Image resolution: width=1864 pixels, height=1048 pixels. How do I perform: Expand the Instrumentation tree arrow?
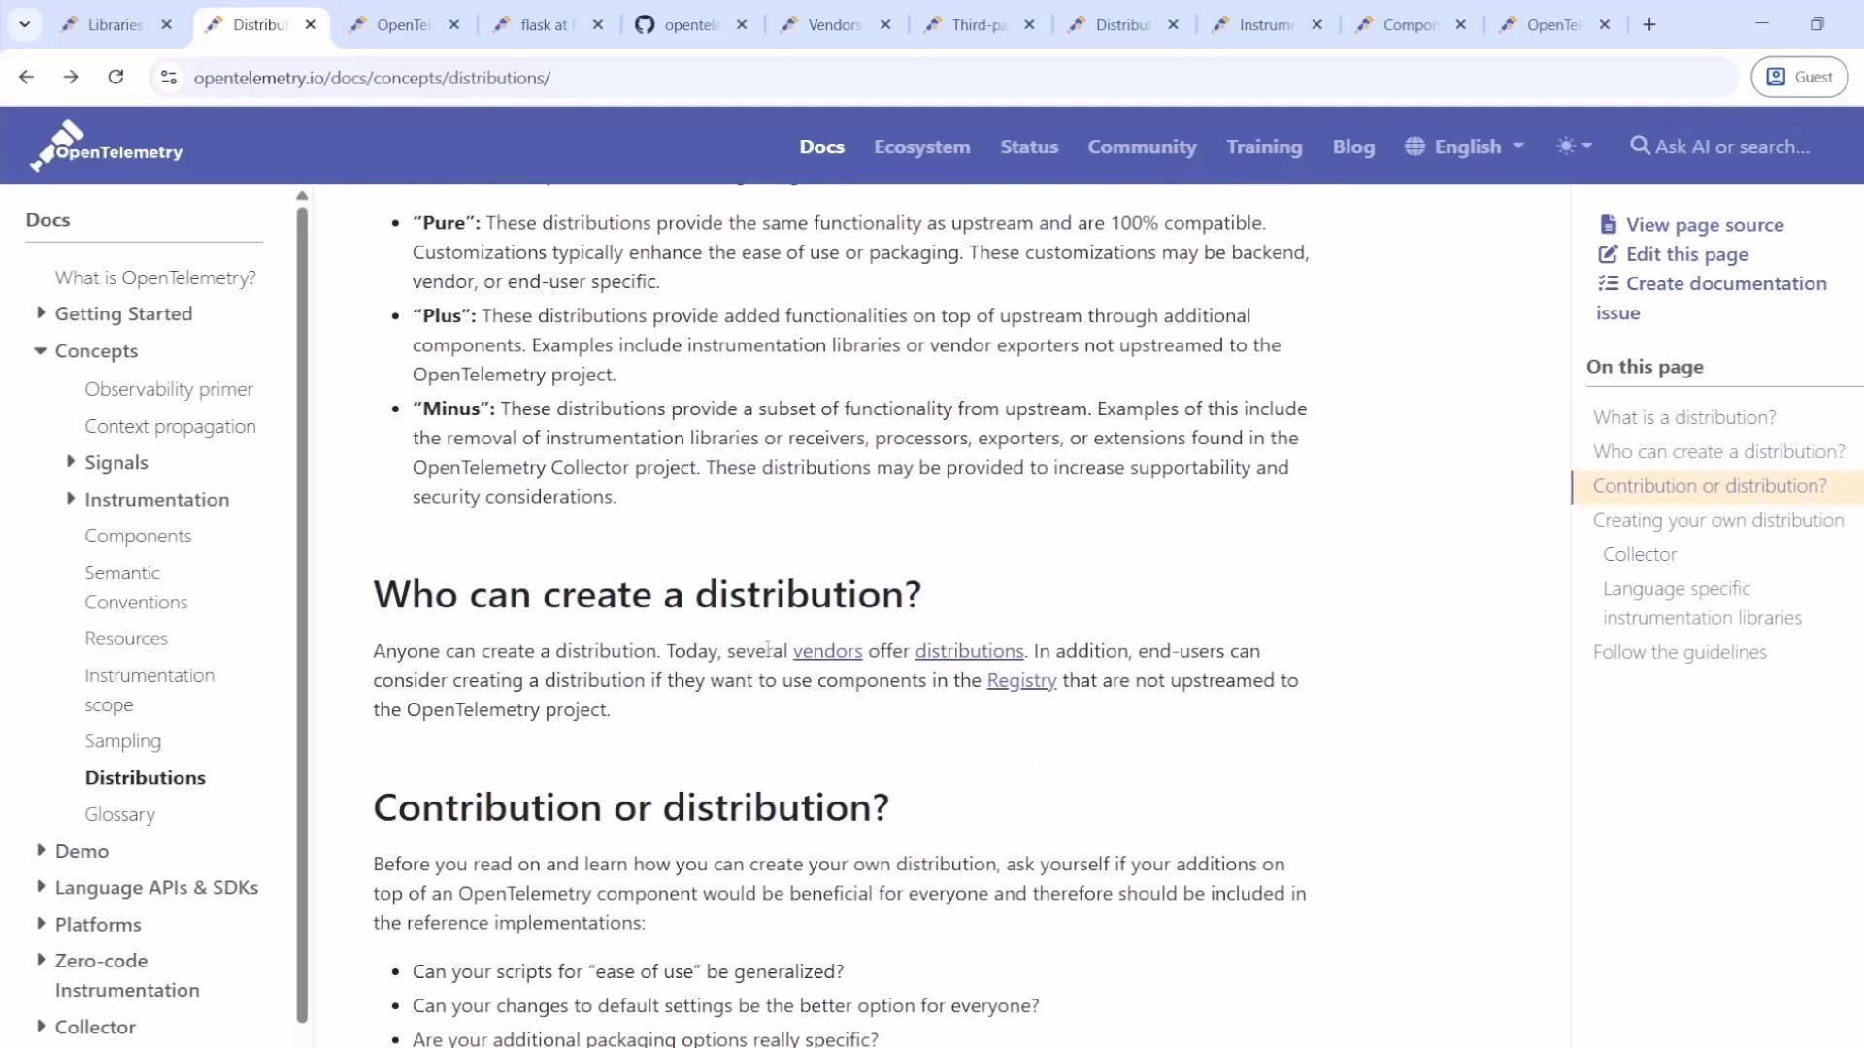[x=70, y=498]
